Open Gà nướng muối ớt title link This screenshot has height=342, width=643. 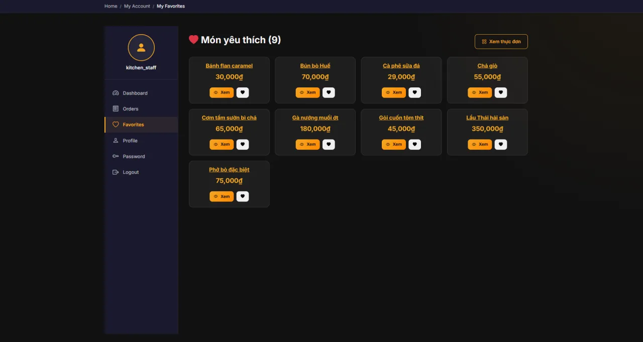pyautogui.click(x=315, y=118)
